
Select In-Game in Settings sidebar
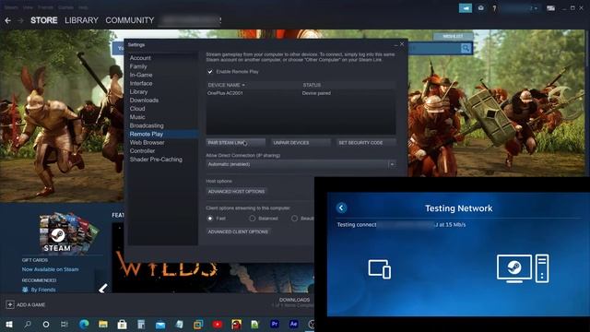point(141,75)
